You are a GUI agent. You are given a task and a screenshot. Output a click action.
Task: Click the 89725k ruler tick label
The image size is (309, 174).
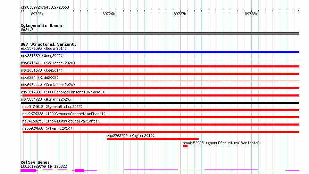tap(37, 14)
